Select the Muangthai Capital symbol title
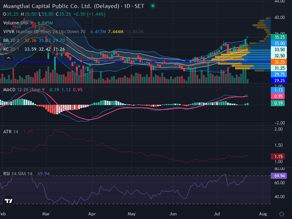The image size is (292, 219). pos(74,6)
